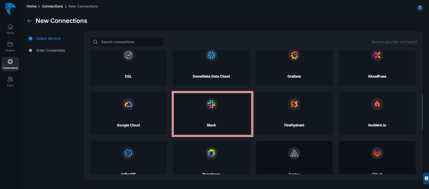
Task: Pick the GitLab fox icon
Action: [x=377, y=153]
